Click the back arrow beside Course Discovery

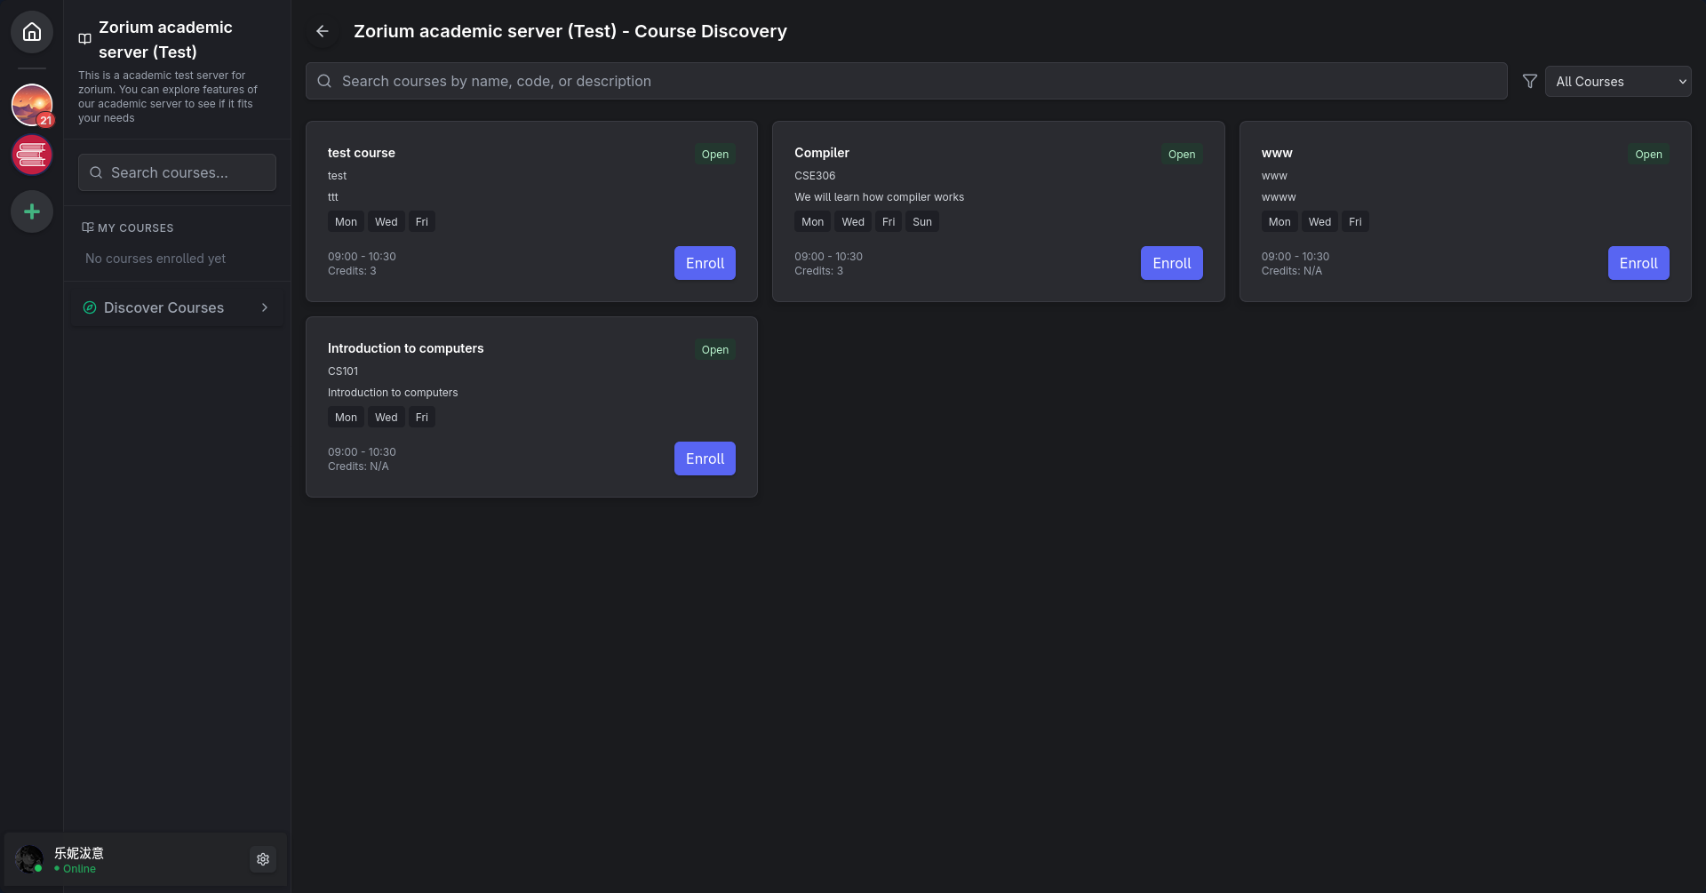(x=323, y=31)
